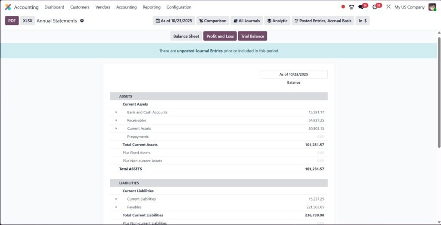Screen dimensions: 441x225
Task: Open the VoIP phone icon
Action: point(351,7)
